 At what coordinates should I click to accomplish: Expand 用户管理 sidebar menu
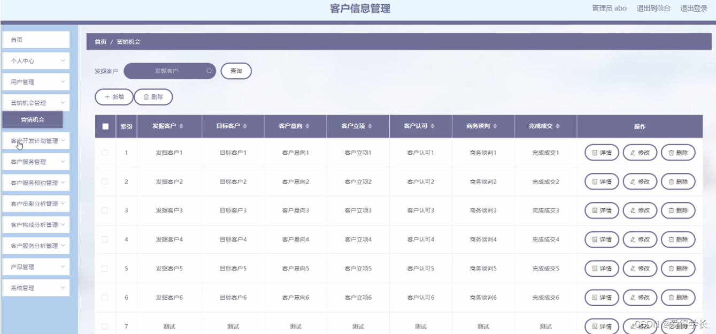[x=36, y=81]
